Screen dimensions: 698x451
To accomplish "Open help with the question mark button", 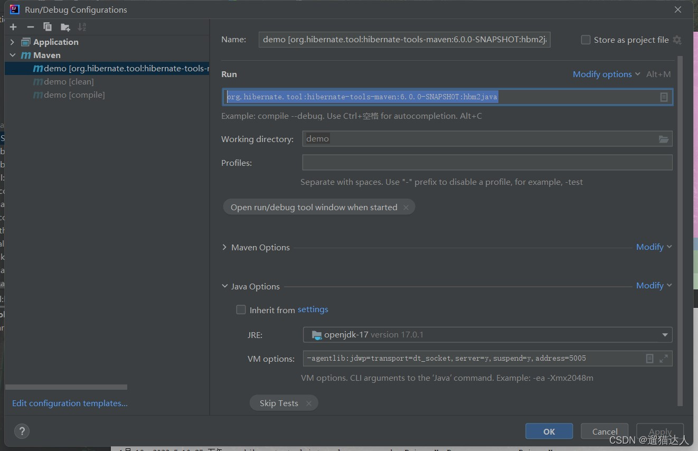I will click(x=22, y=430).
